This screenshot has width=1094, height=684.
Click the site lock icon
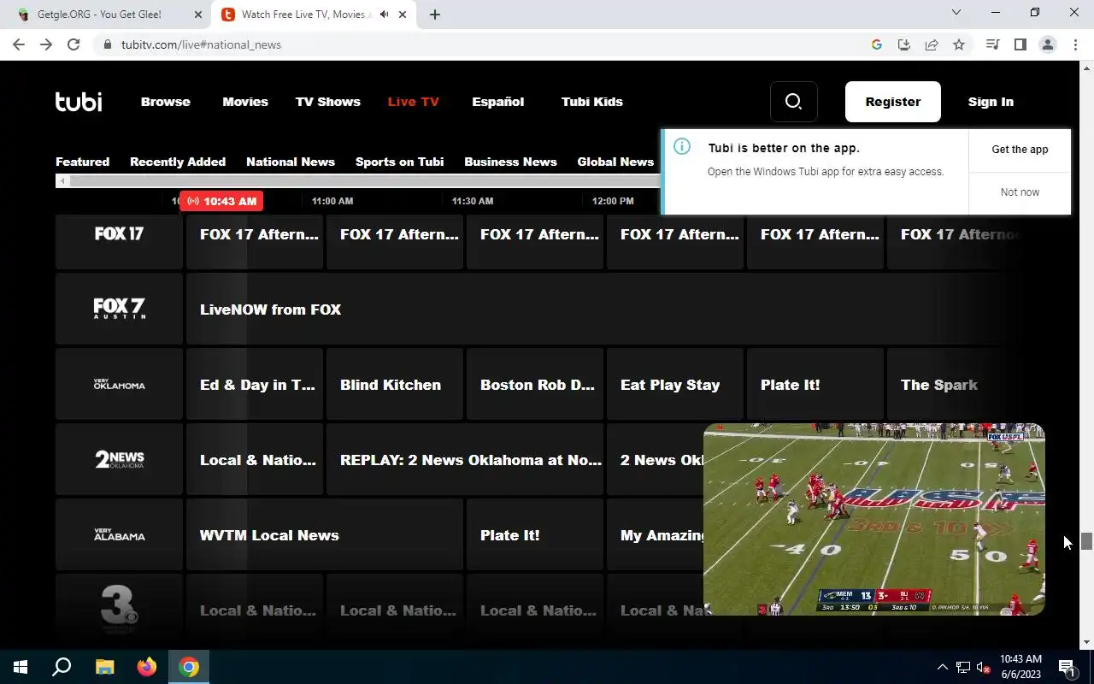pos(108,44)
